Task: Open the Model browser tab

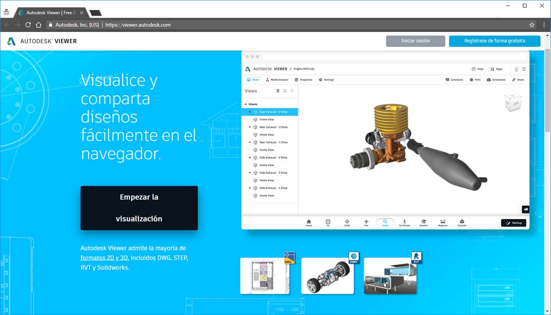Action: coord(277,80)
